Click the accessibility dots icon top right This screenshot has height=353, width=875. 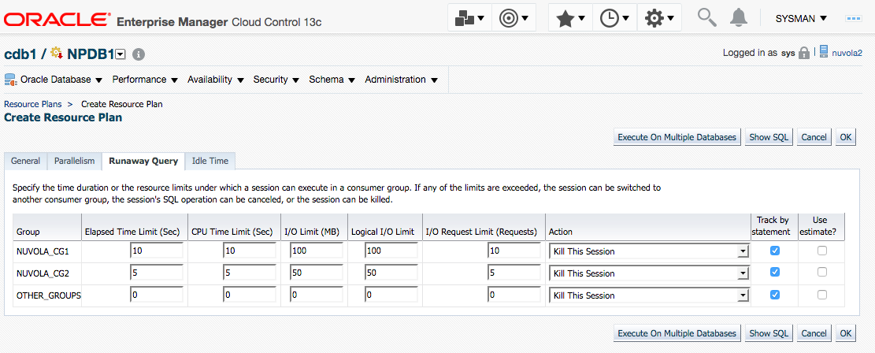854,18
